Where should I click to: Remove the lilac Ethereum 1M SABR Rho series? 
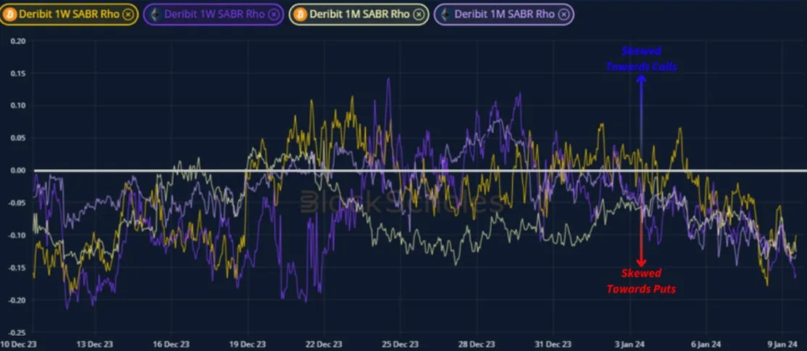tap(564, 14)
